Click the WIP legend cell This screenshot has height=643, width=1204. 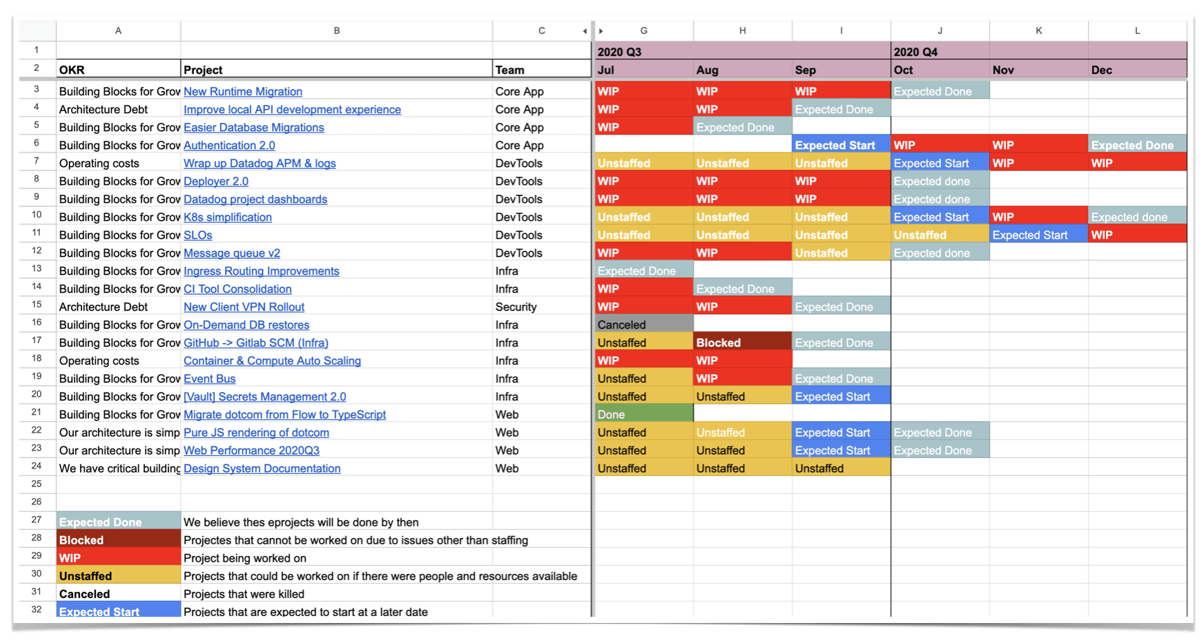click(x=118, y=557)
